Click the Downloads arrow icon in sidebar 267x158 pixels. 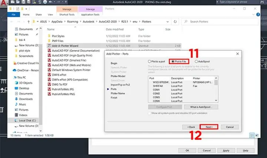[x=16, y=99]
